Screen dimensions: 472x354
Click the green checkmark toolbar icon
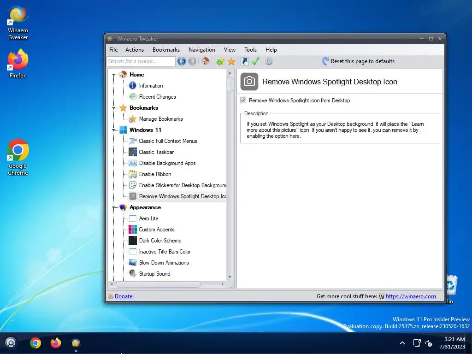255,61
